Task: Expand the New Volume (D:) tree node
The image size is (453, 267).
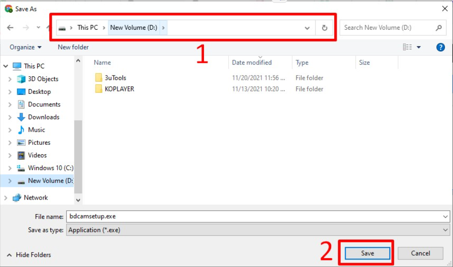Action: 10,181
